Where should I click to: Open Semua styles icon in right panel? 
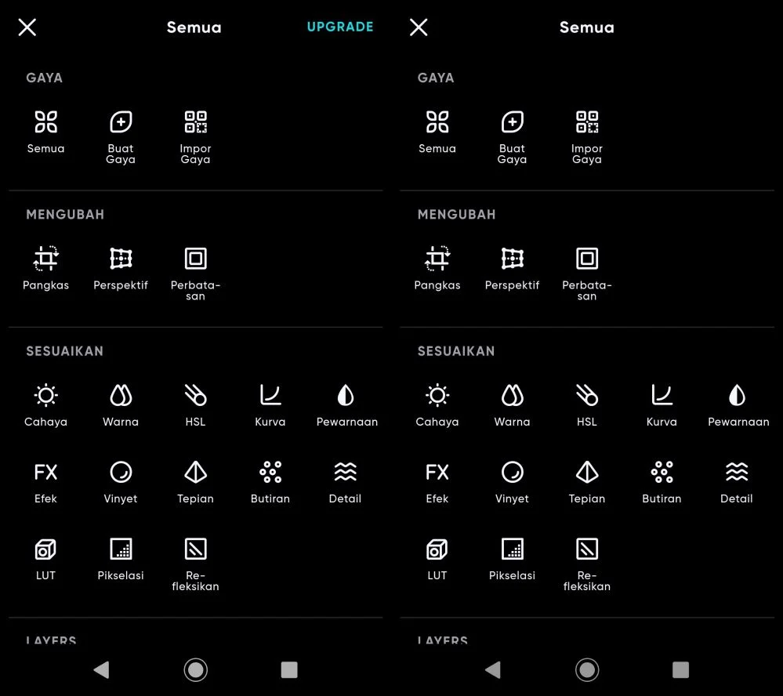tap(437, 132)
